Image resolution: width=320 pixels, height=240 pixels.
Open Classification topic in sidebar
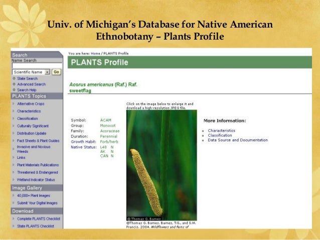point(28,118)
